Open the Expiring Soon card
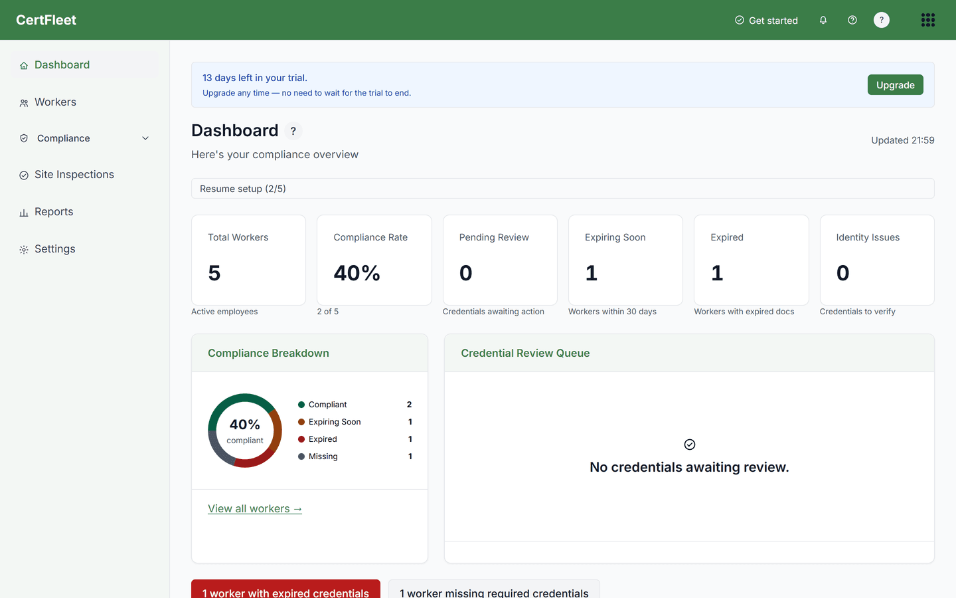This screenshot has width=956, height=598. pyautogui.click(x=625, y=260)
